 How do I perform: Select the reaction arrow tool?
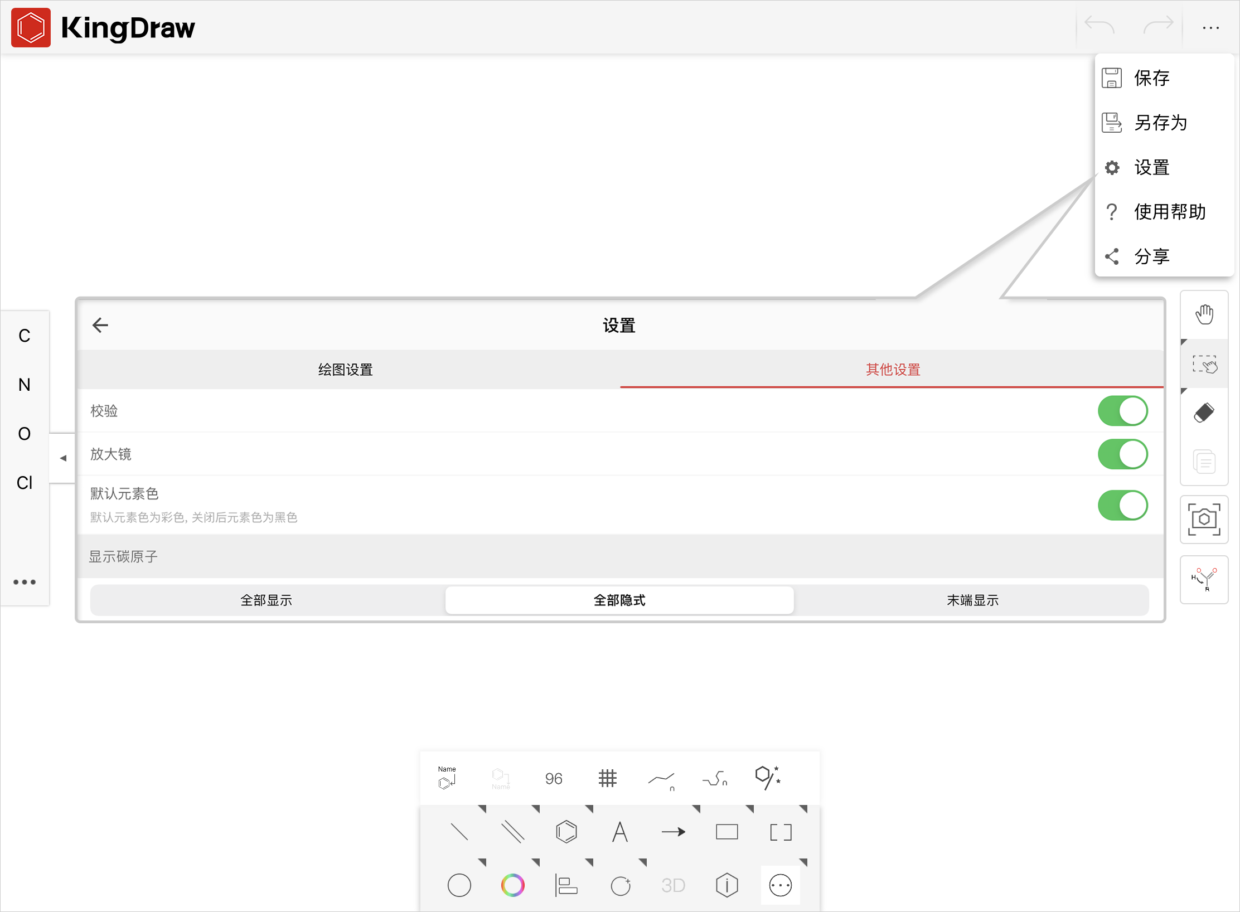[x=674, y=831]
